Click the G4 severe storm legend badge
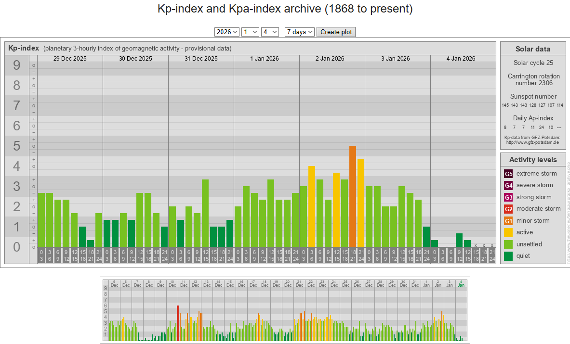570x344 pixels. pos(508,185)
